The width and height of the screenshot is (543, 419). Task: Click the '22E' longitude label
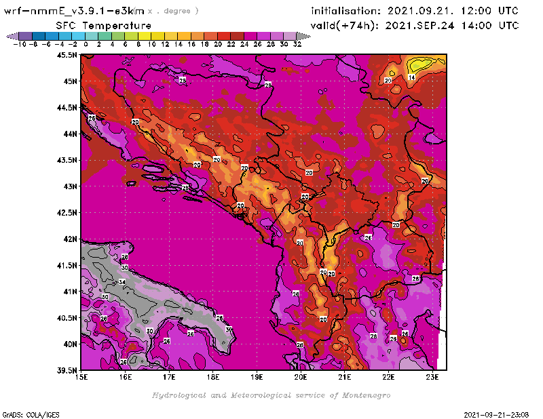388,377
